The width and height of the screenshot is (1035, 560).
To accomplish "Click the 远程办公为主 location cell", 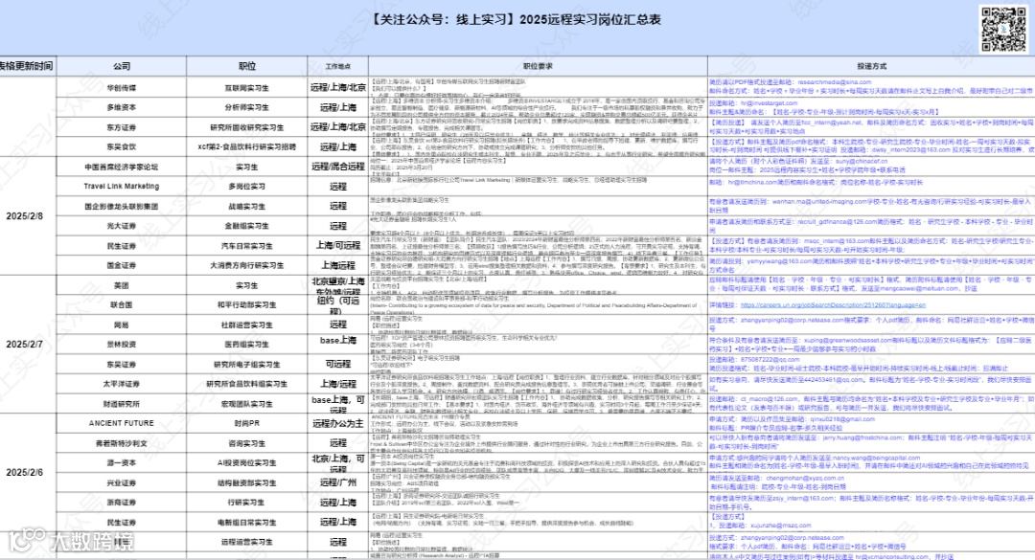I will (338, 423).
